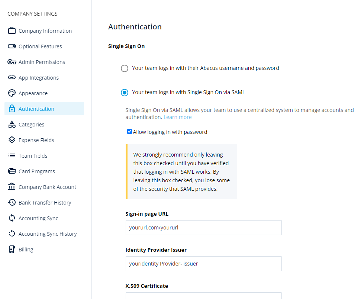Click the briefcase icon beside Company Information

point(12,30)
